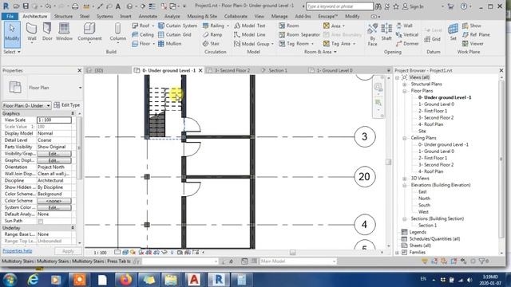Place a Room with Room tool

point(289,26)
